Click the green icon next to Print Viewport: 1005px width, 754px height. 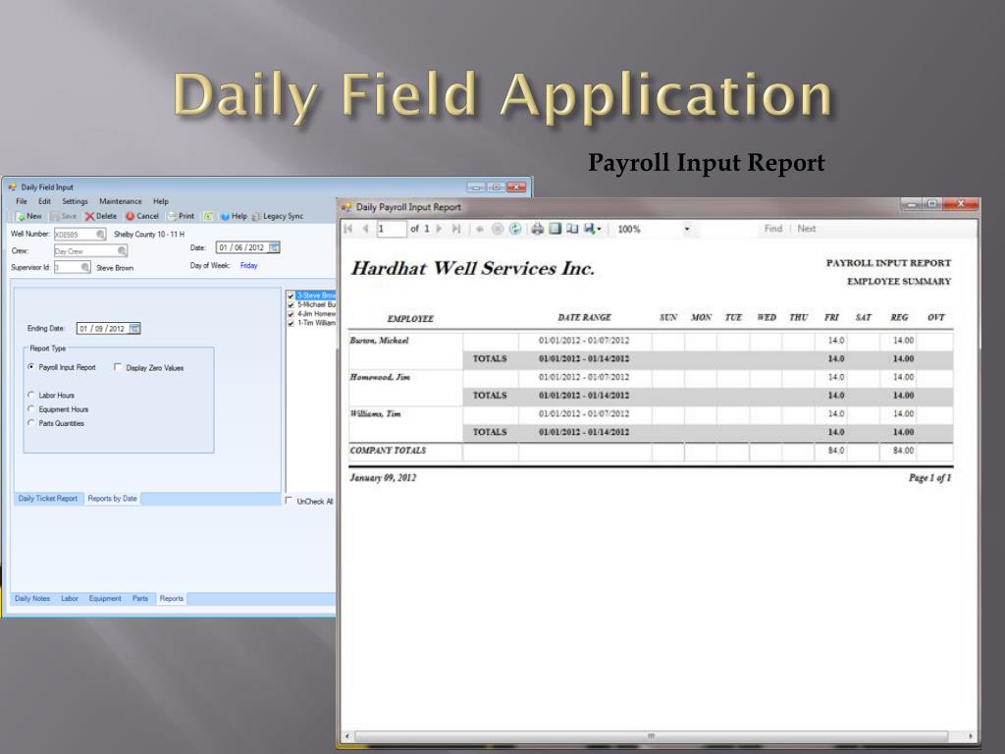coord(208,216)
